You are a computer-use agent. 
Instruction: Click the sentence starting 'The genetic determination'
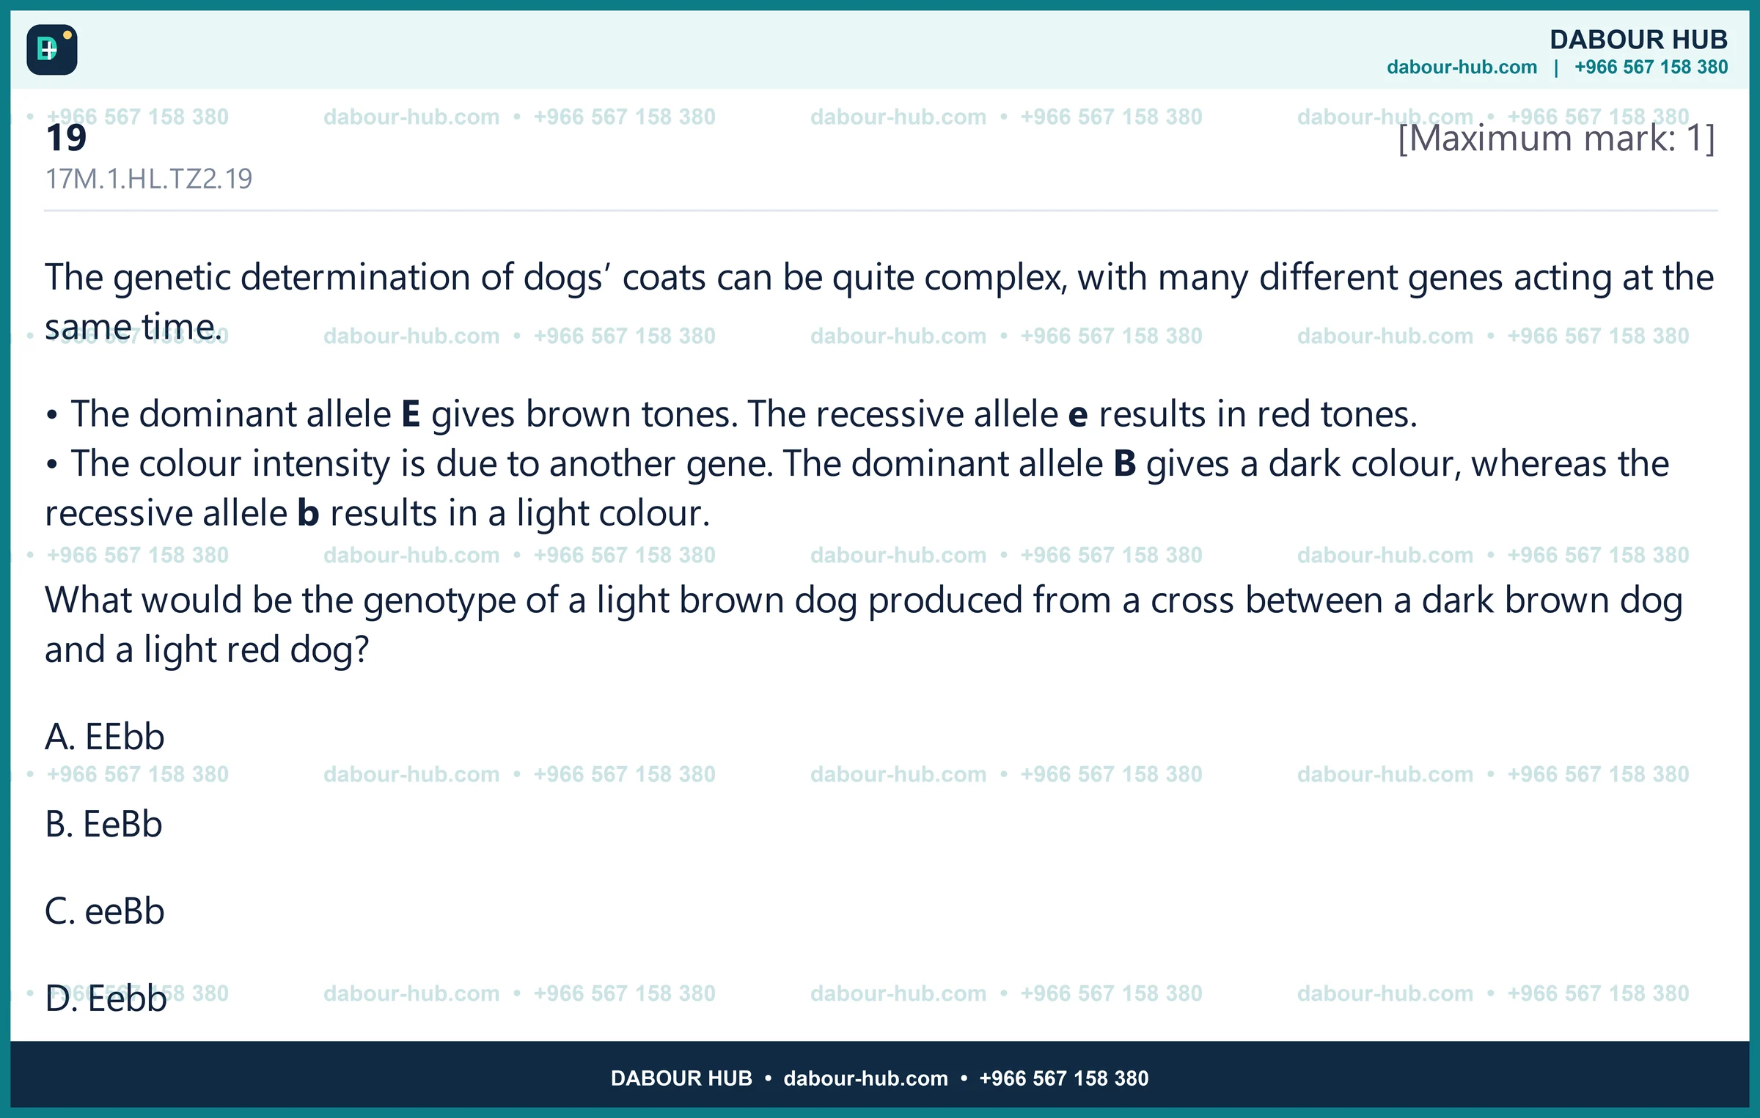(879, 302)
